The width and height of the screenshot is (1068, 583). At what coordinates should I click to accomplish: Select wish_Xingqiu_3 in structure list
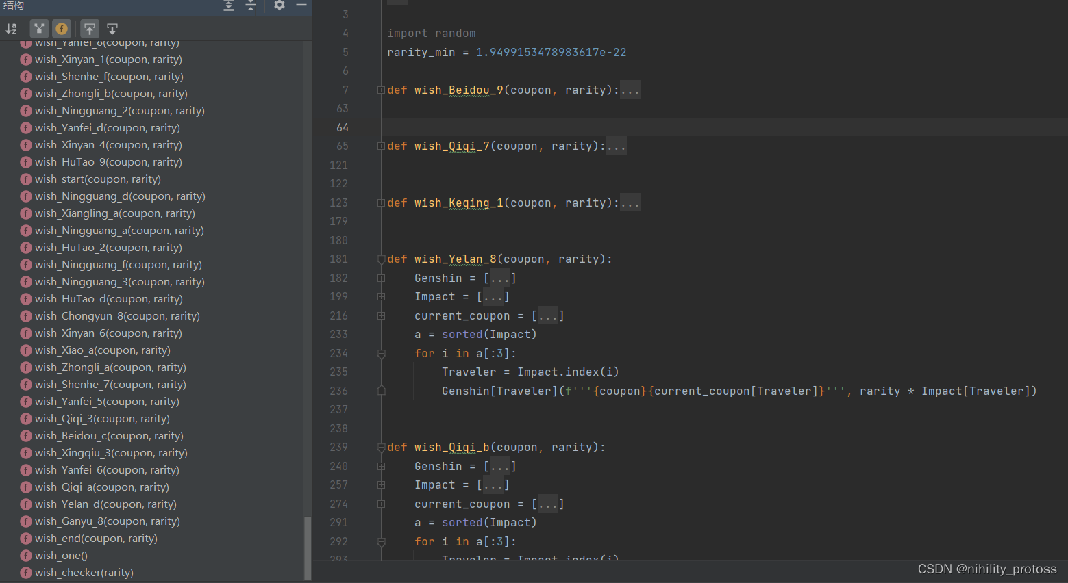tap(111, 453)
